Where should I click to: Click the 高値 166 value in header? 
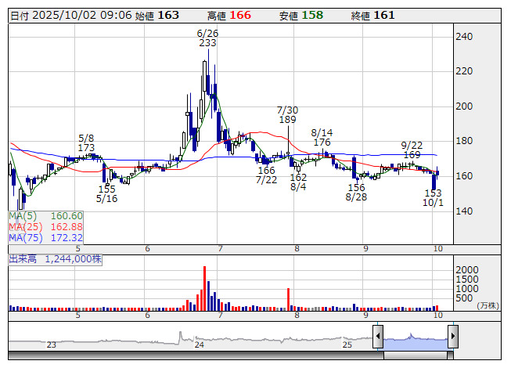click(239, 16)
